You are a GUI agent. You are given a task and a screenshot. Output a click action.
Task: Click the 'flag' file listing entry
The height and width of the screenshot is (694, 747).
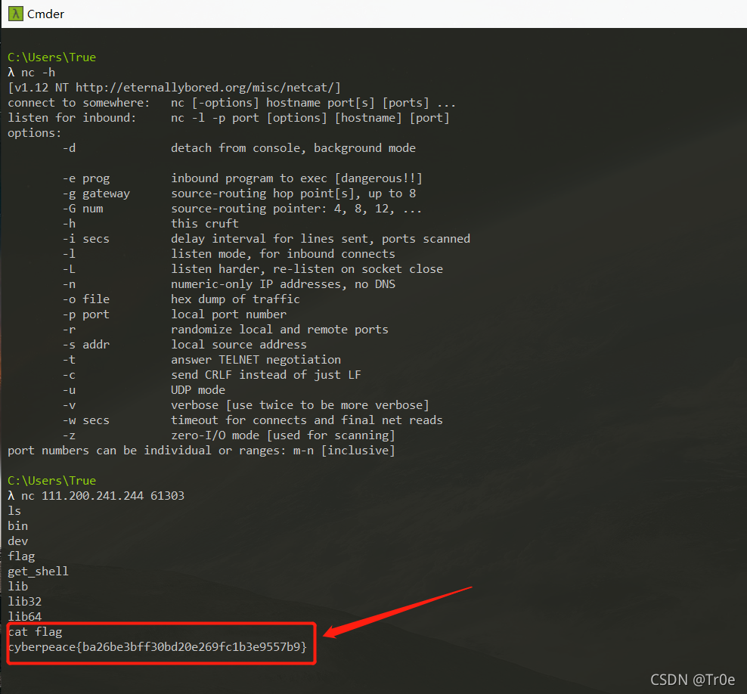[21, 556]
